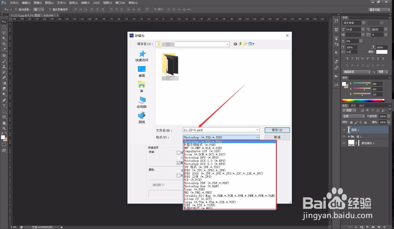Click the play Actions panel icon

pos(336,76)
